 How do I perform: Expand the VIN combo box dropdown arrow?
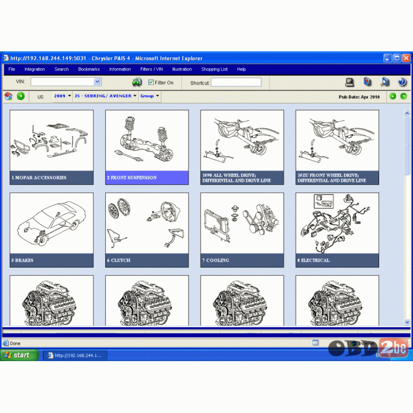(97, 82)
